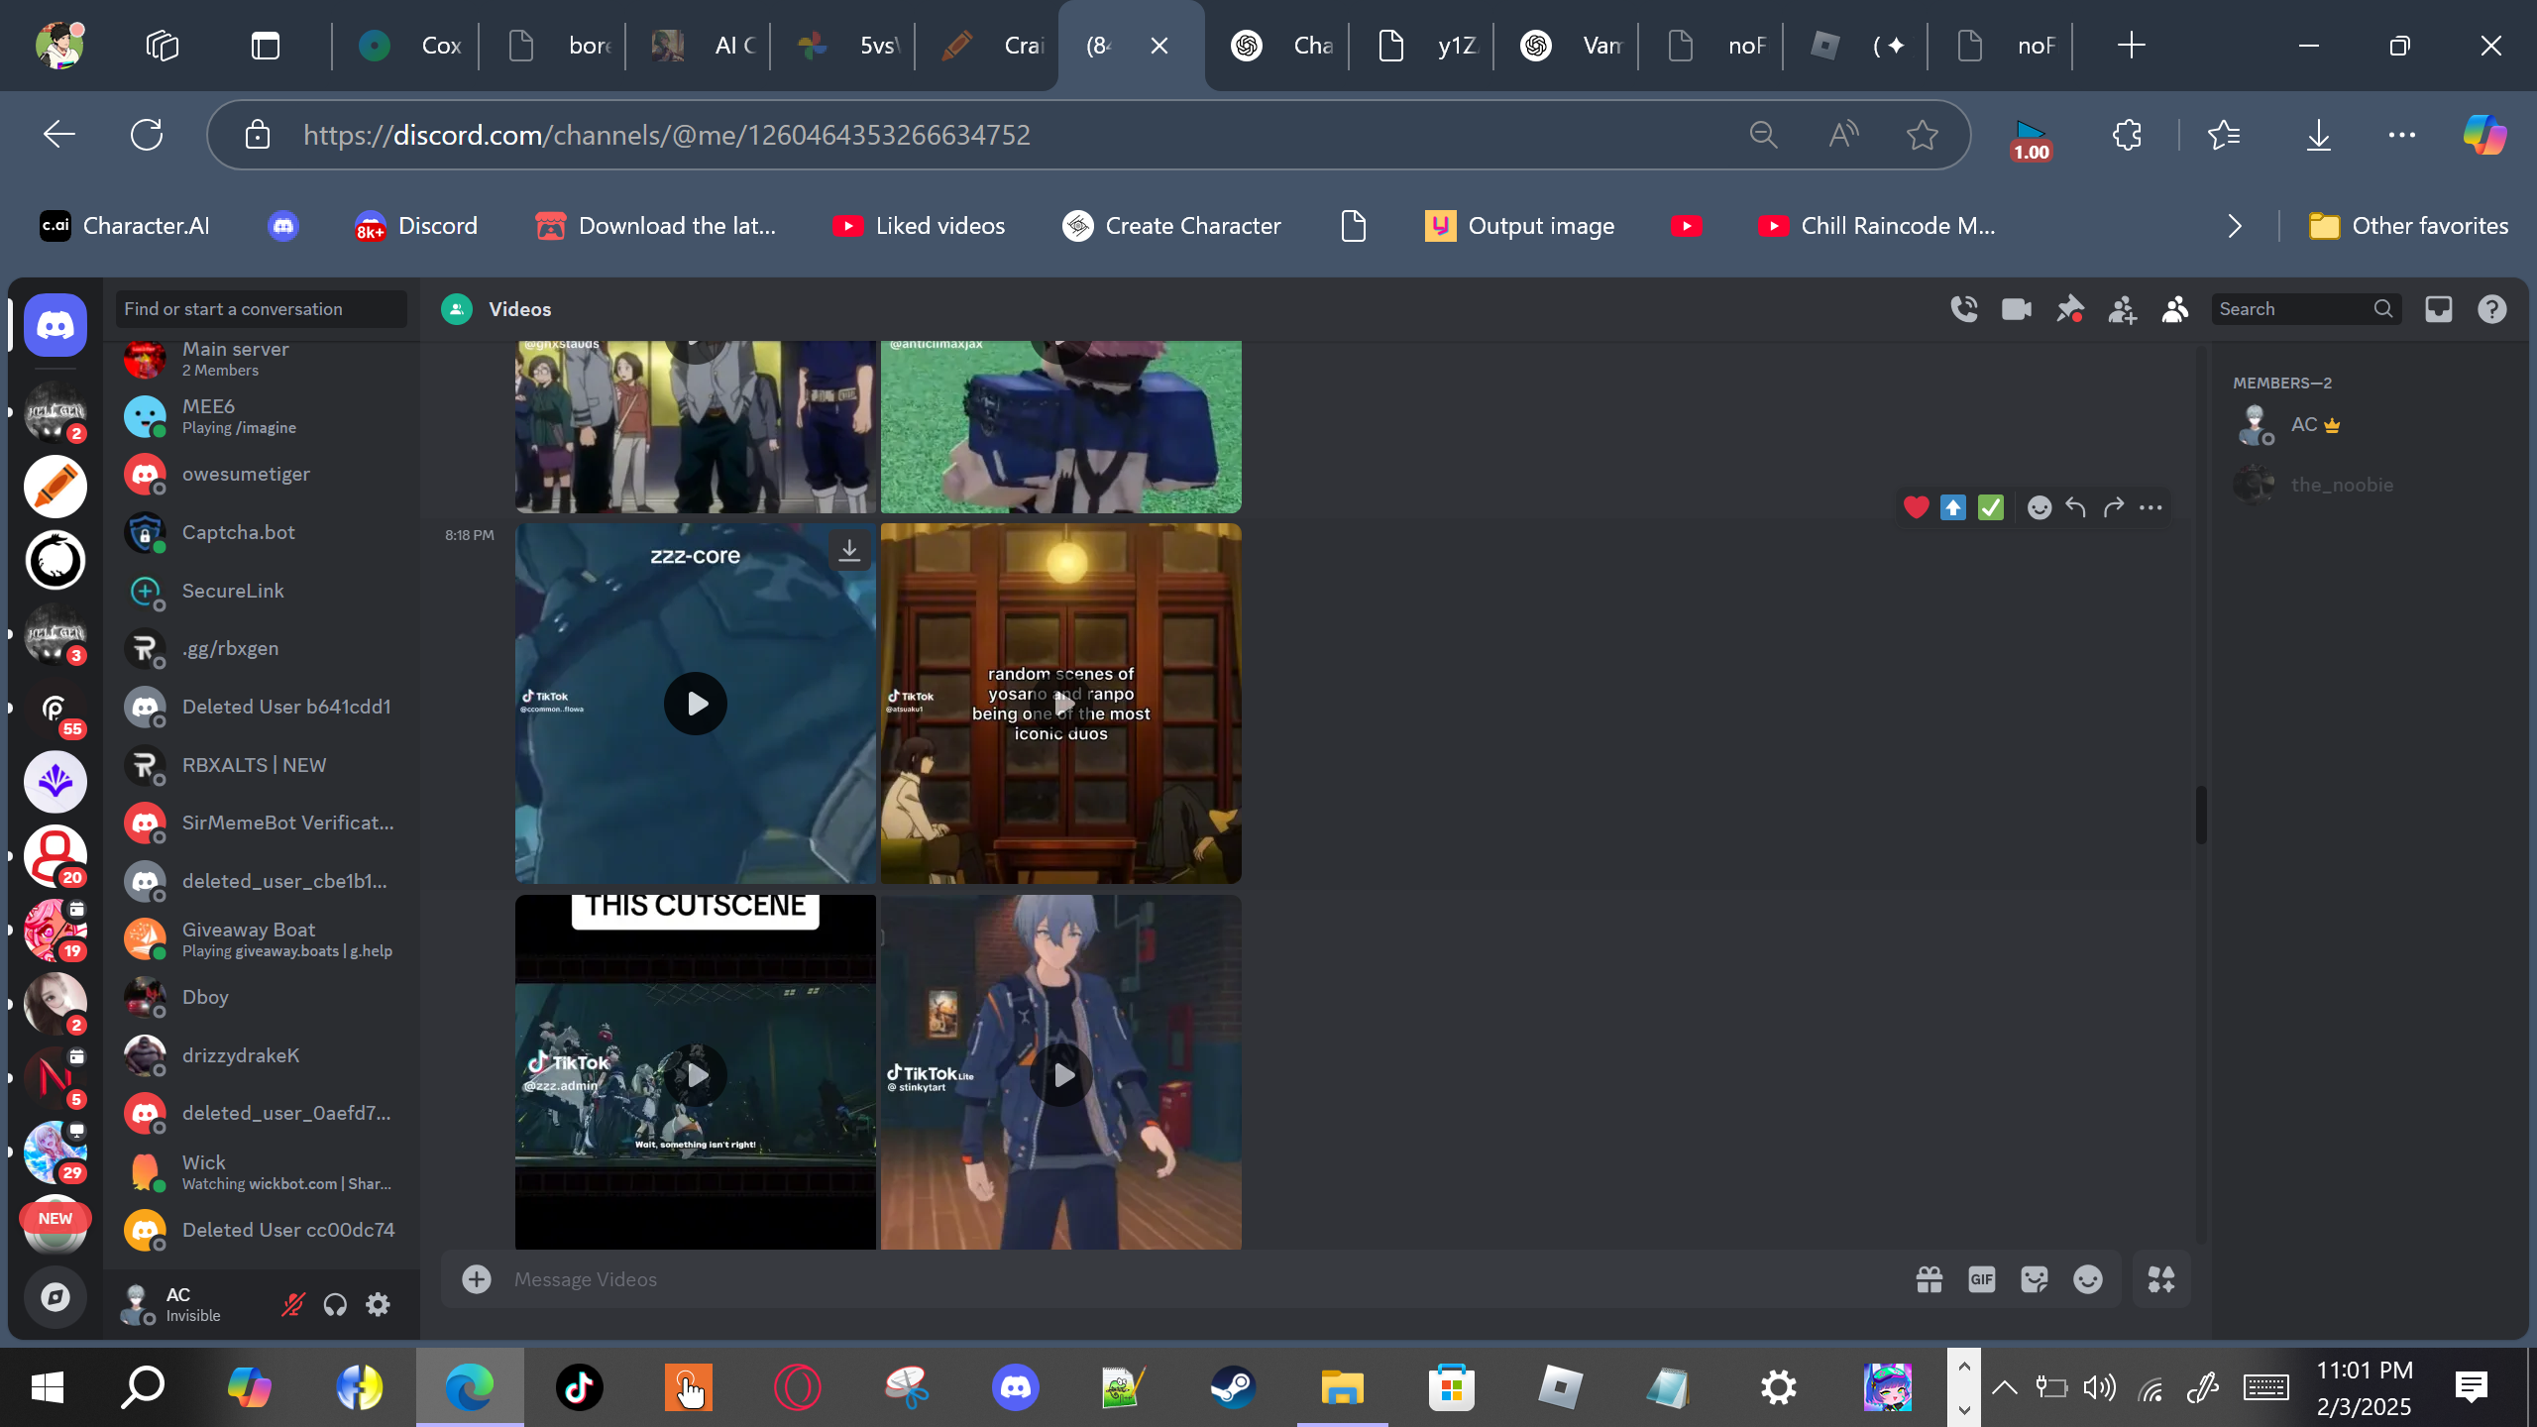Reply to the hovered message
Image resolution: width=2537 pixels, height=1427 pixels.
point(2076,507)
